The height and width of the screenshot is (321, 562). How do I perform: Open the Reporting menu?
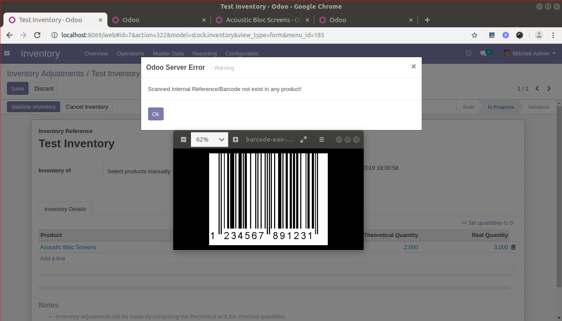[x=204, y=54]
